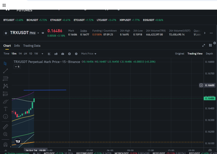Expand the TRXUSDT symbol selector dropdown
This screenshot has height=154, width=217.
coord(38,33)
